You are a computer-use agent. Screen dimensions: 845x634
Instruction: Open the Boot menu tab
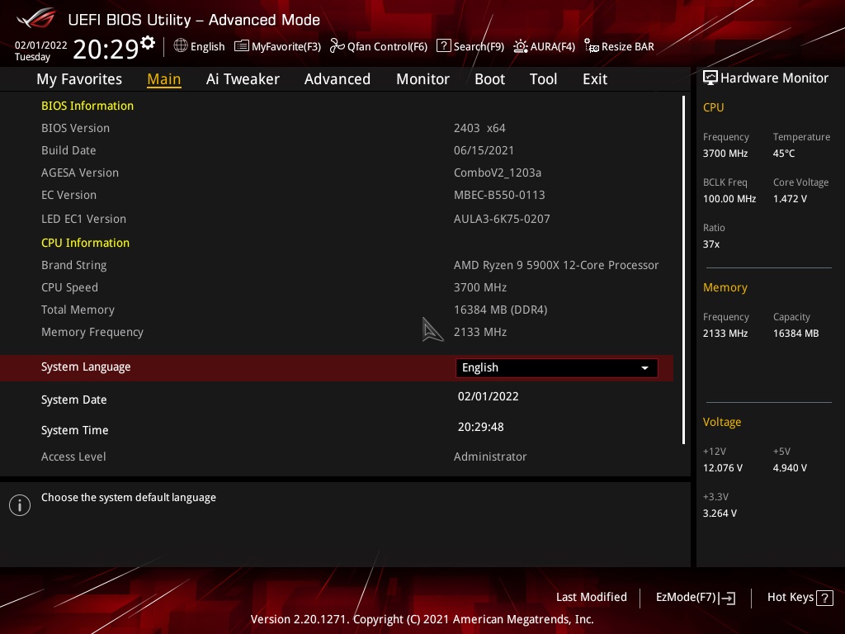(x=489, y=78)
